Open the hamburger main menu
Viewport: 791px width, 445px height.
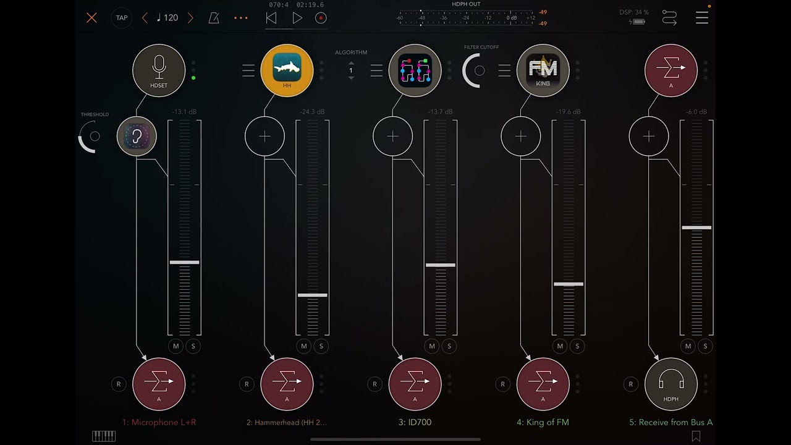[702, 18]
